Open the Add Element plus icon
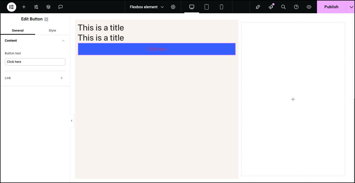 point(24,7)
